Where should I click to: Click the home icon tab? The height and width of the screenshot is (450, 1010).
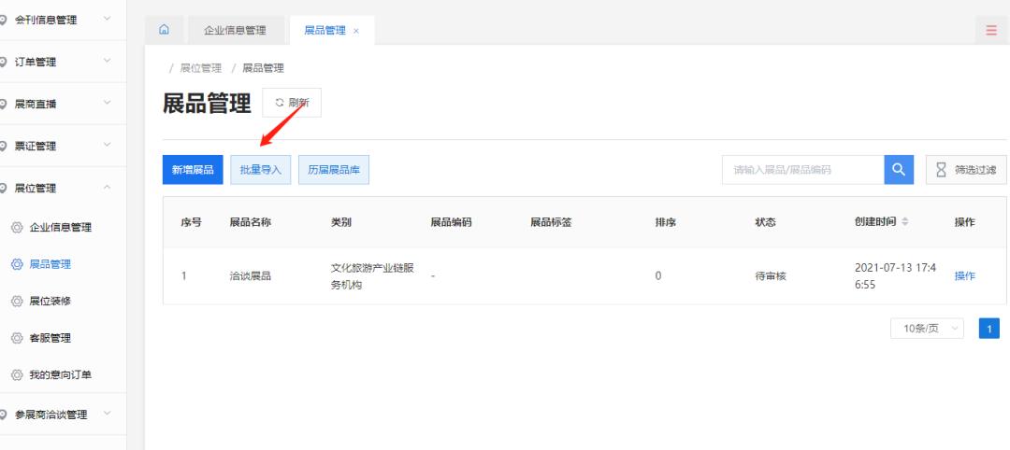165,30
